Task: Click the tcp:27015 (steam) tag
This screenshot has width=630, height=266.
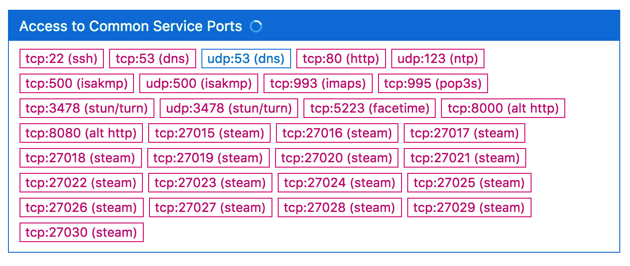Action: point(209,133)
